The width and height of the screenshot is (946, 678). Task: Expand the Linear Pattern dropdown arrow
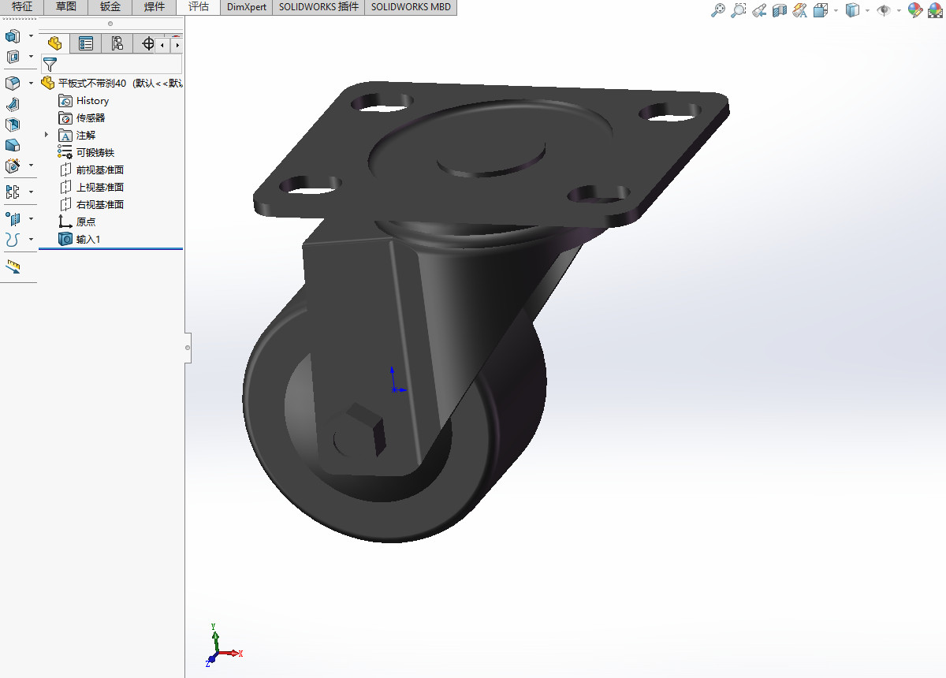(31, 192)
